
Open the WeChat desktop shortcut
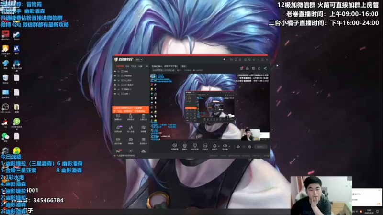pyautogui.click(x=5, y=137)
